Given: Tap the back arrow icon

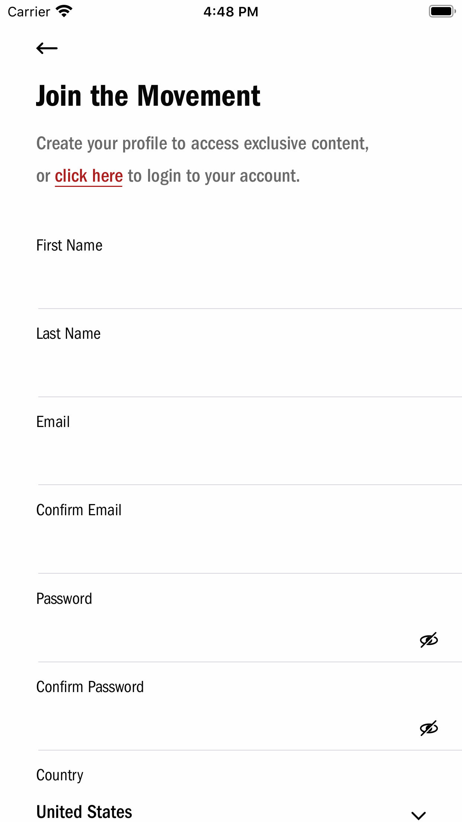Looking at the screenshot, I should [x=47, y=48].
